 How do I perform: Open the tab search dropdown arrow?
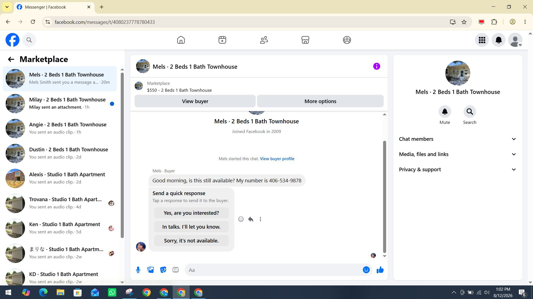[7, 7]
